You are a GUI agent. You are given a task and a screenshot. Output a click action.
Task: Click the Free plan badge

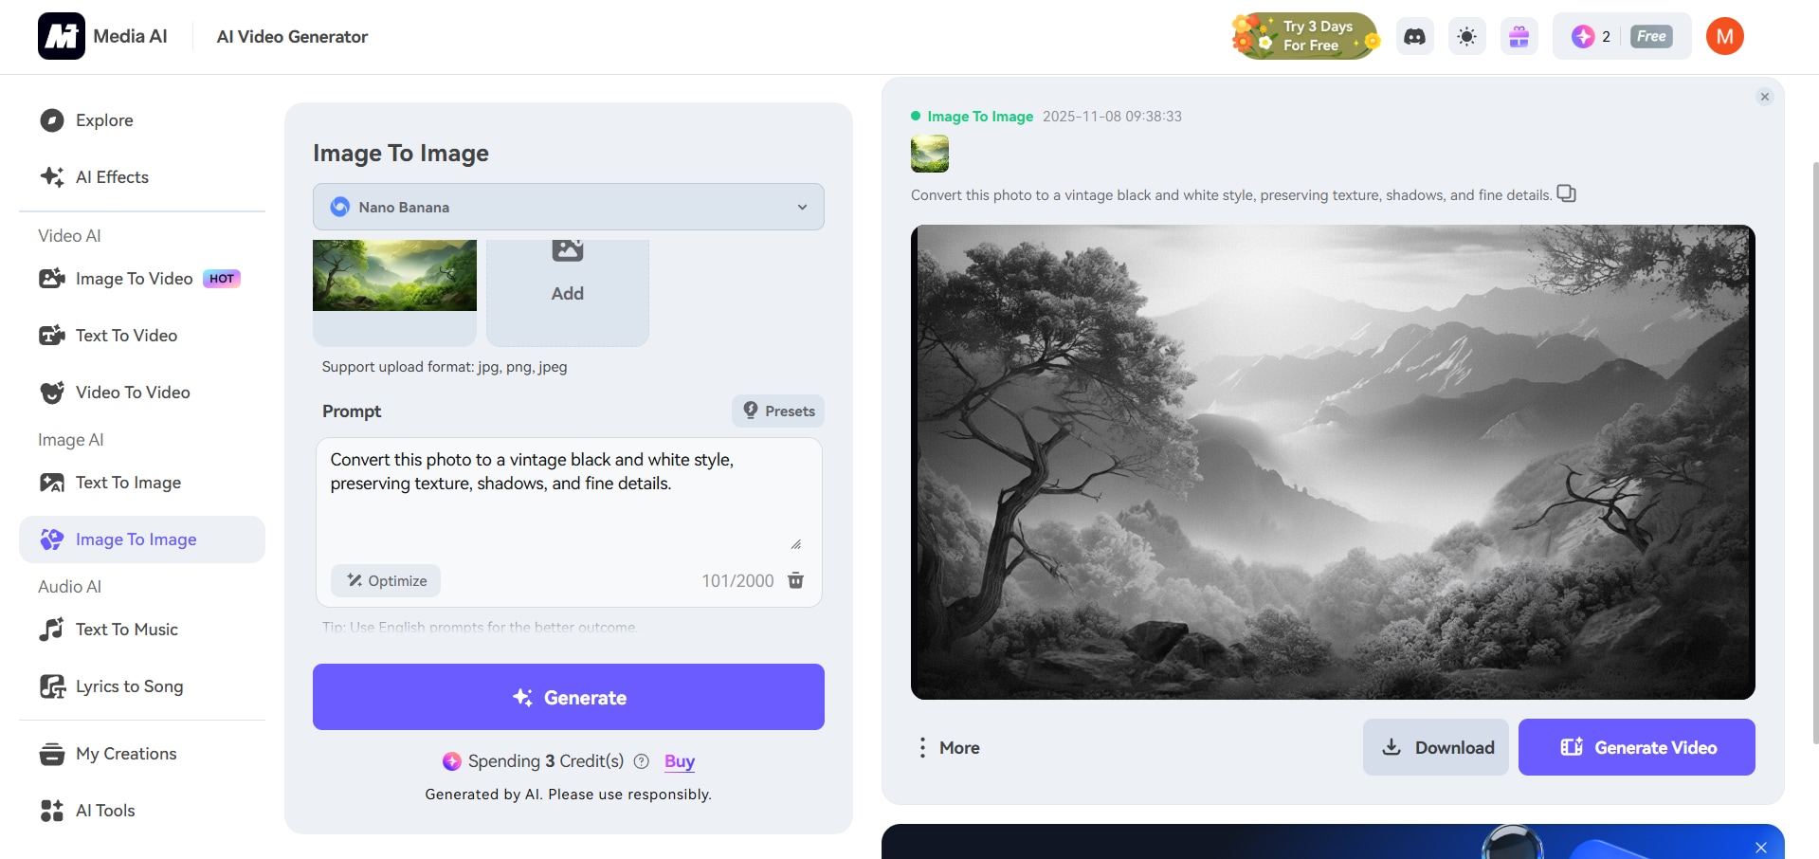point(1651,37)
